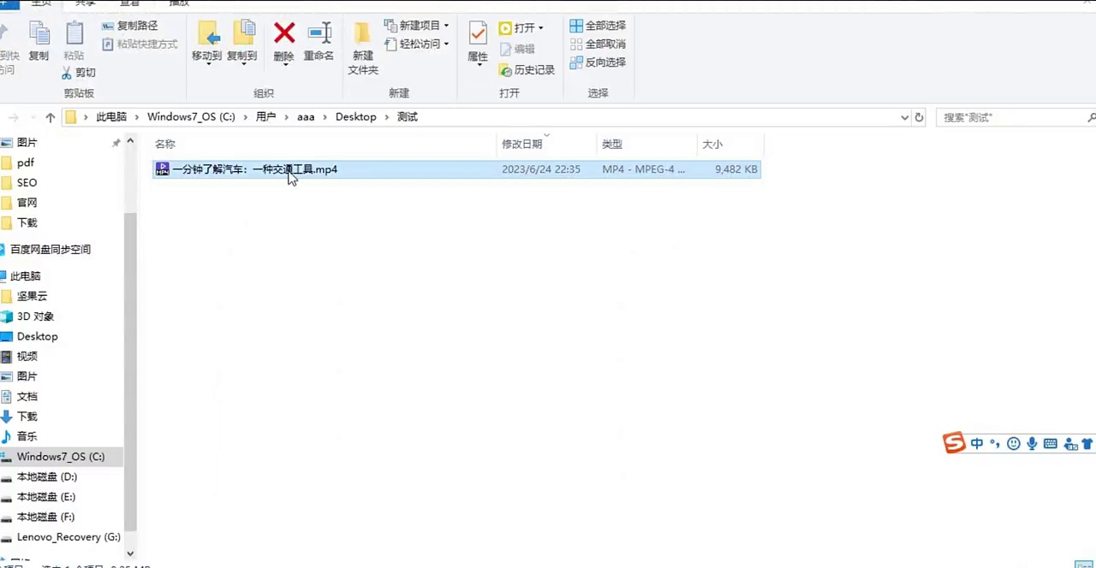Sort by the 类型 column header
Viewport: 1096px width, 568px height.
point(646,144)
